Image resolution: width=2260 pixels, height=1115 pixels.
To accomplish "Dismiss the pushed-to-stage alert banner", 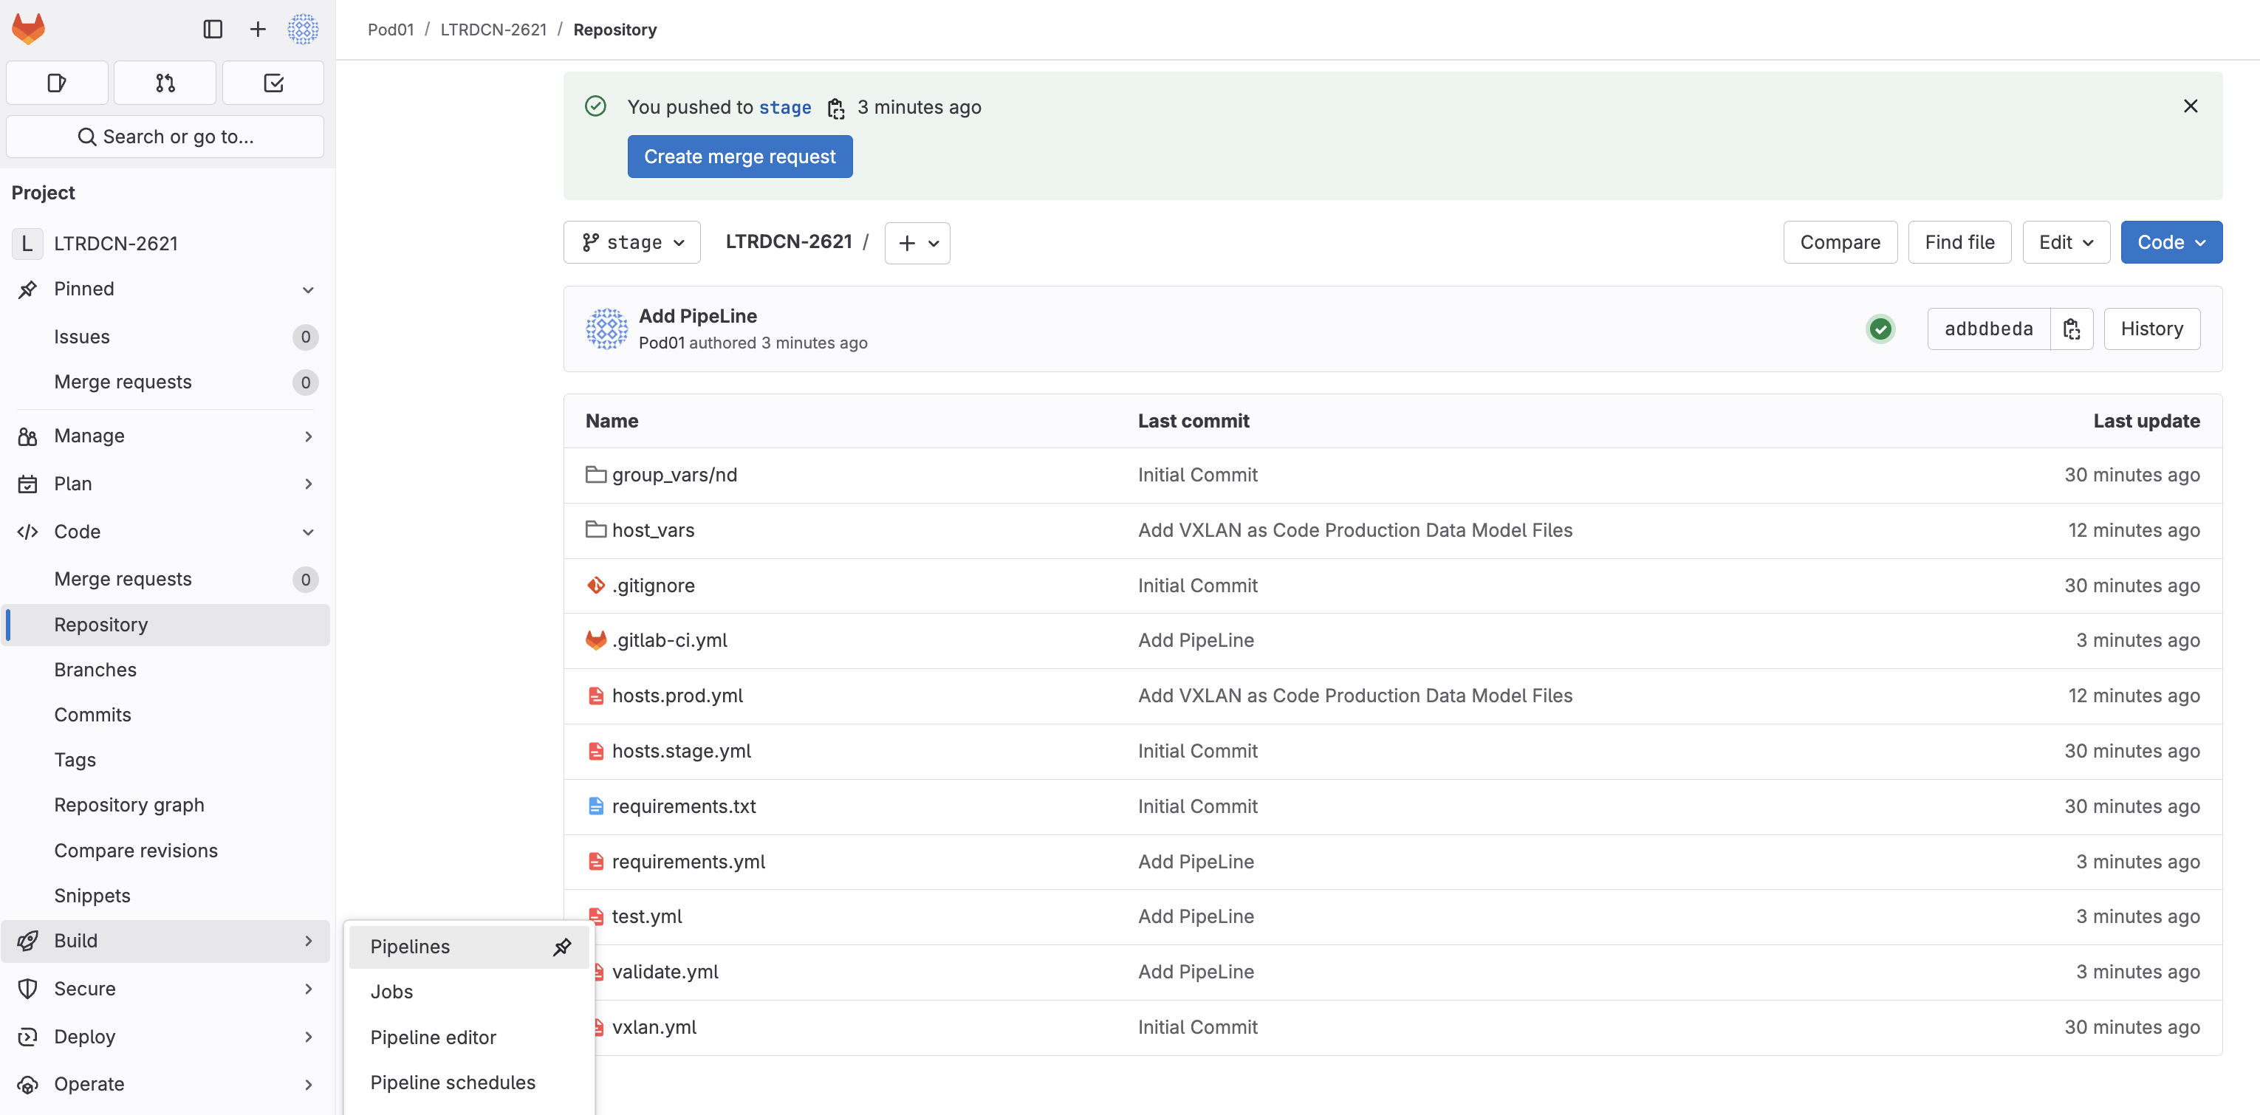I will click(x=2190, y=106).
